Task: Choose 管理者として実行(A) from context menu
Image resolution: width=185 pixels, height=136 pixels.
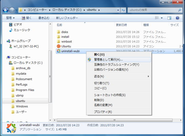Action: (x=119, y=60)
